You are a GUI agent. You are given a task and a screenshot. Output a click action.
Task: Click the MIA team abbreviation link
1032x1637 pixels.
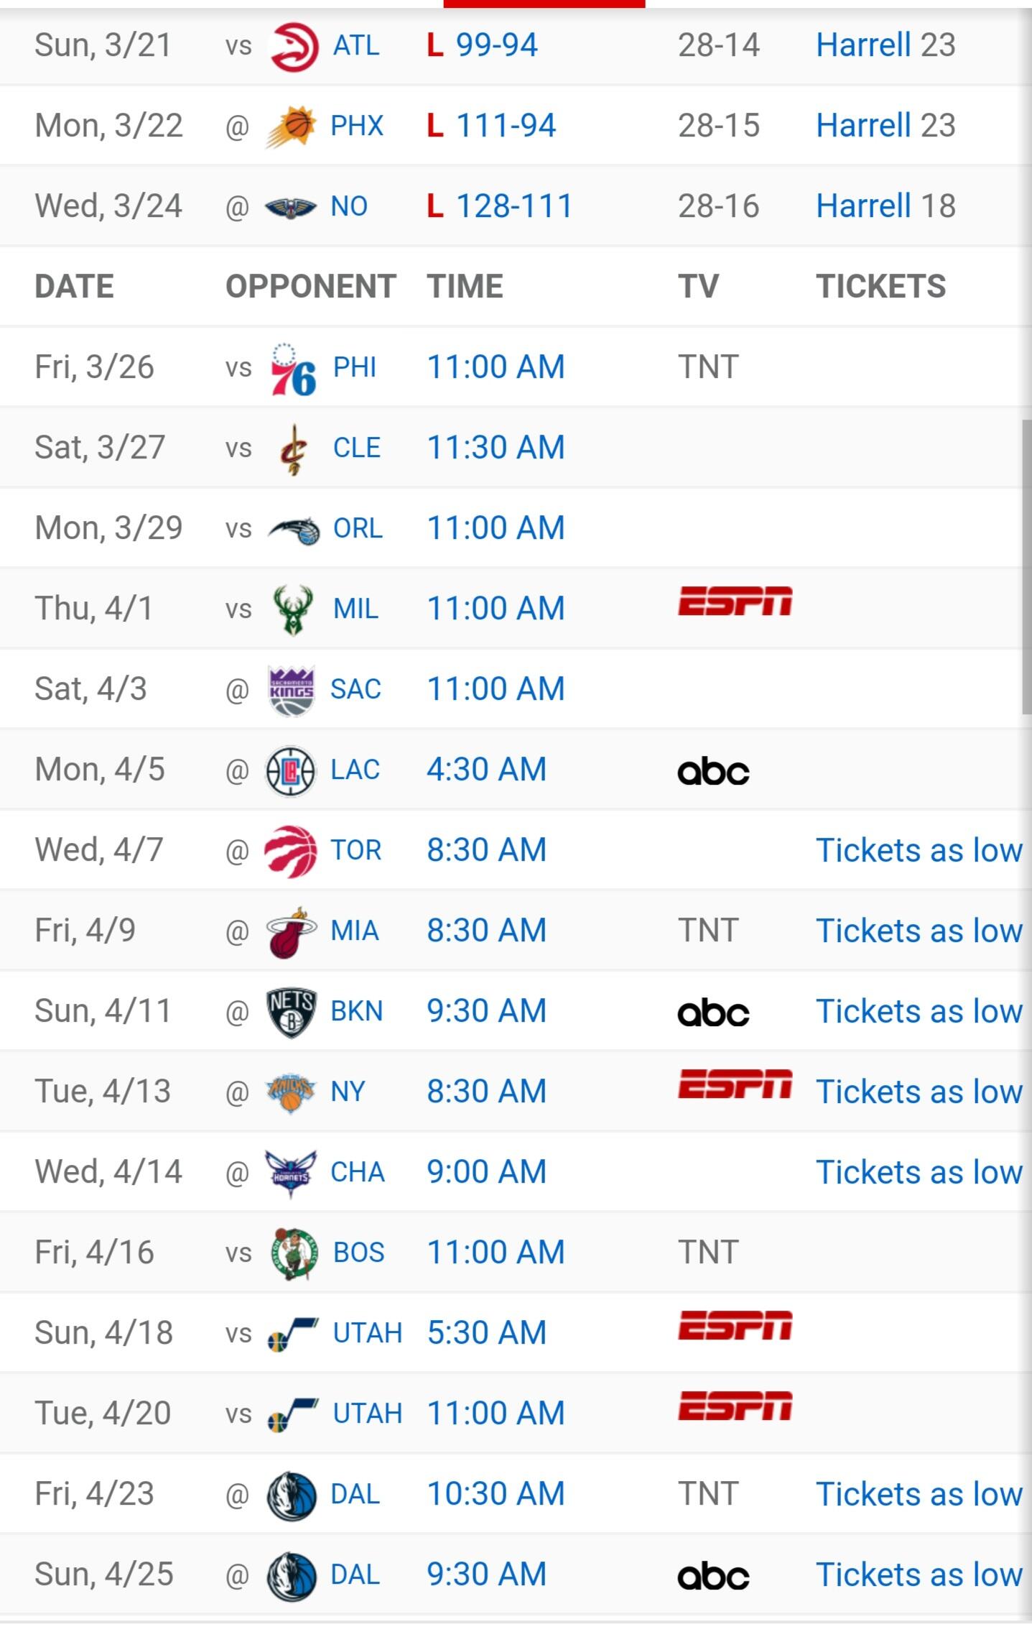(x=354, y=931)
